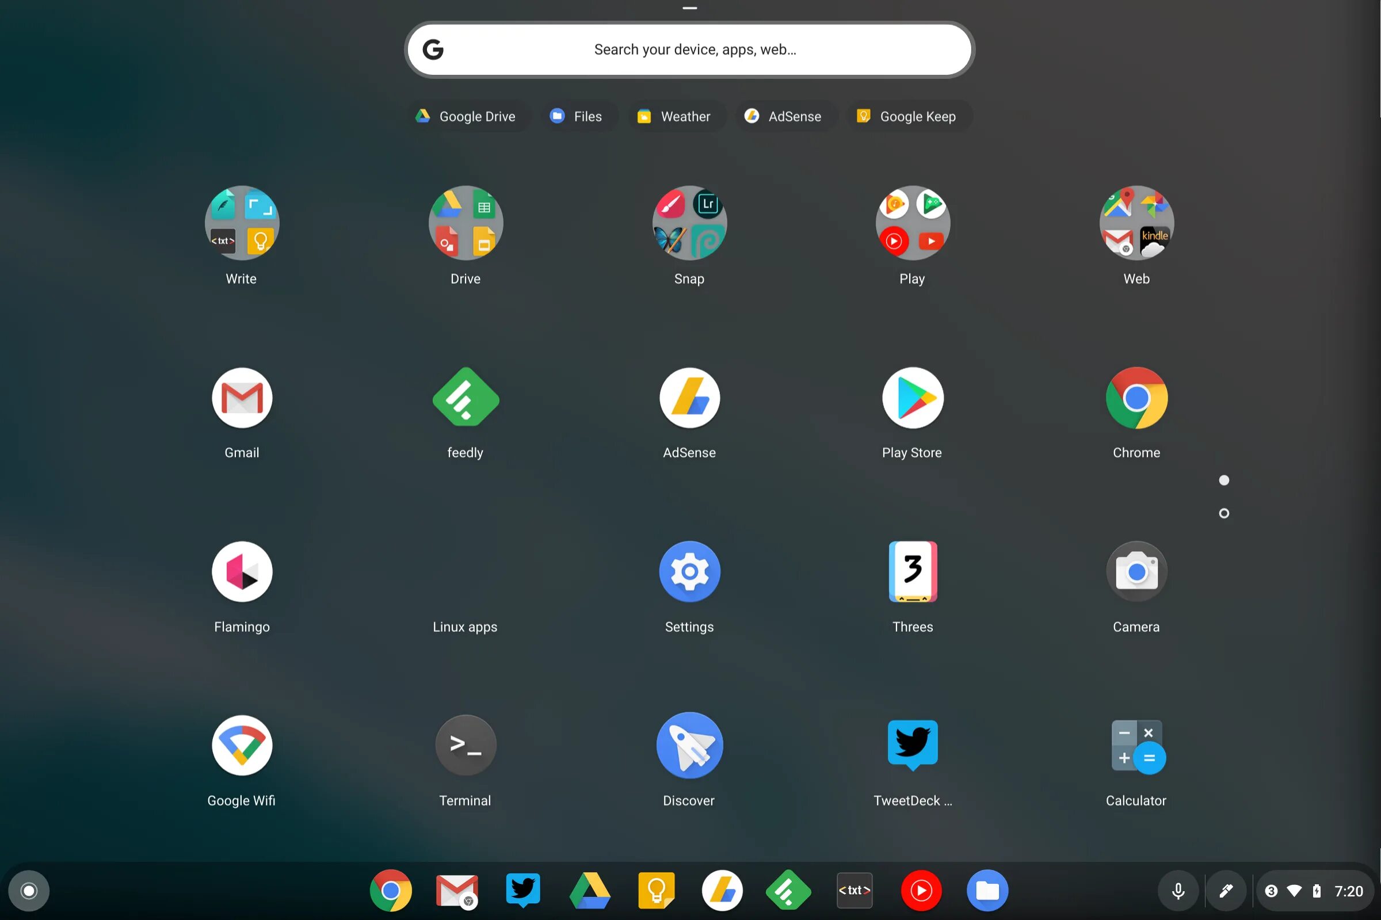The width and height of the screenshot is (1381, 920).
Task: Jump to the second page using the lower dot
Action: [1224, 513]
